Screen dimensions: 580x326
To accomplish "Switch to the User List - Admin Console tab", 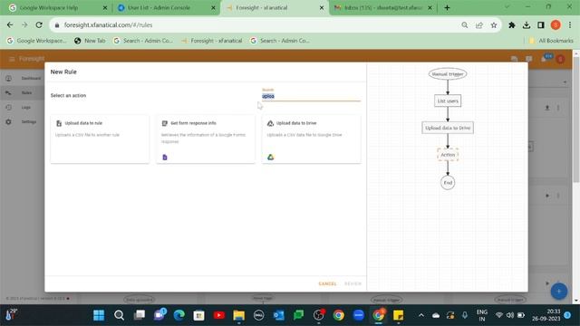I will tap(165, 8).
